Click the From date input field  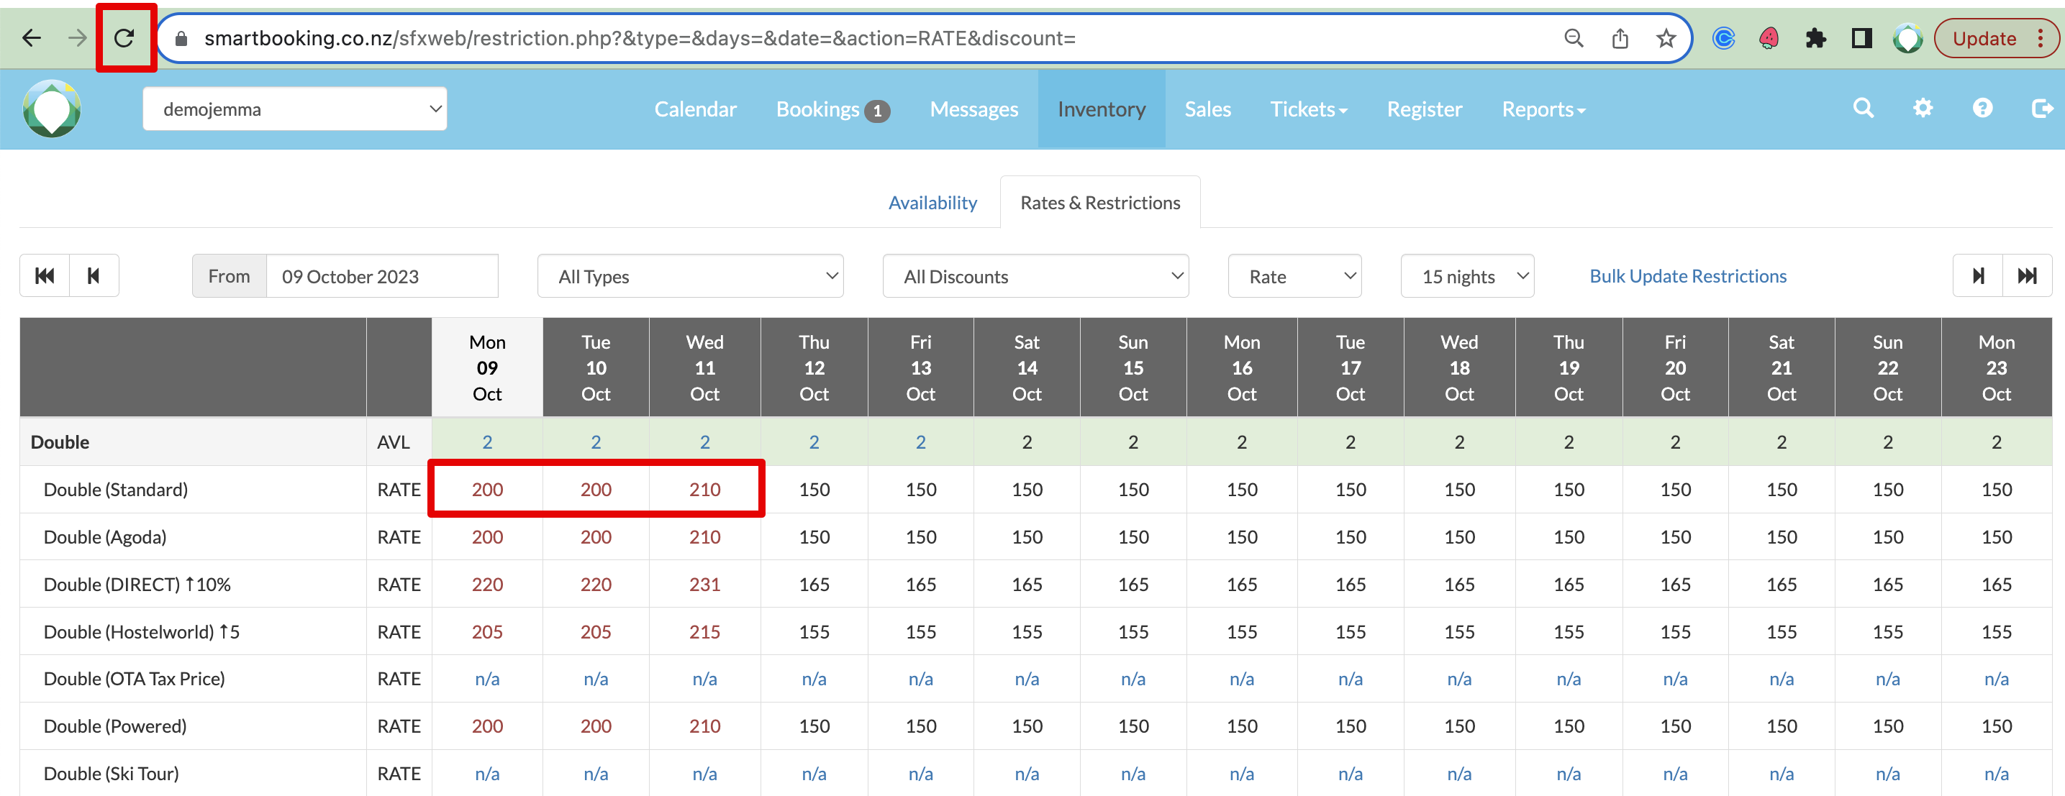pyautogui.click(x=381, y=276)
